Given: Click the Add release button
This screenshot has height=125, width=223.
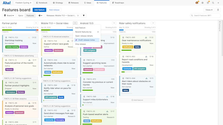Looking at the screenshot, I should point(54,10).
